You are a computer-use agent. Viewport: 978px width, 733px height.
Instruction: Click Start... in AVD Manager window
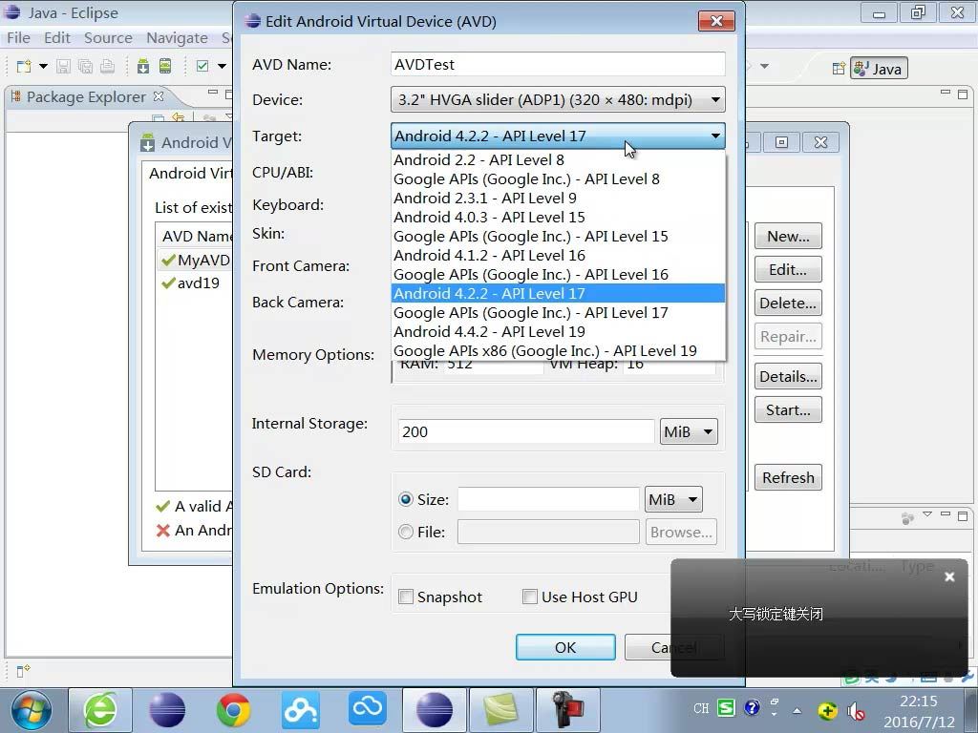788,410
